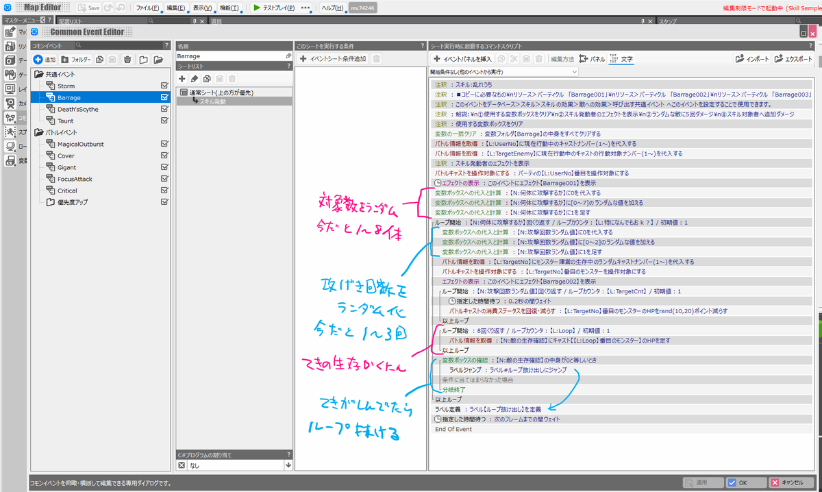Select the ラベル定義 ループ抜け出し line
822x492 pixels.
[x=621, y=409]
